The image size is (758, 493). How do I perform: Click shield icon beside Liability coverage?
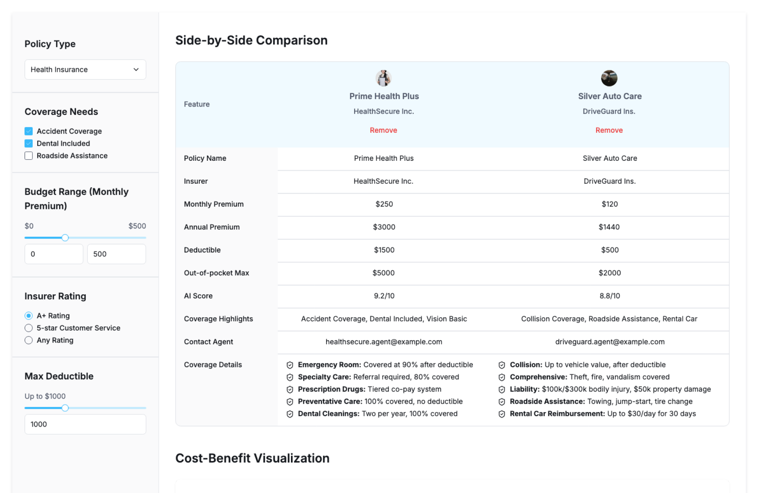(x=502, y=390)
